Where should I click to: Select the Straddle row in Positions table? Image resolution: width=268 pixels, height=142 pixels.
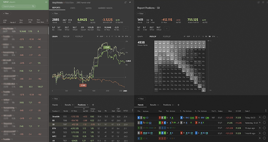coord(91,117)
